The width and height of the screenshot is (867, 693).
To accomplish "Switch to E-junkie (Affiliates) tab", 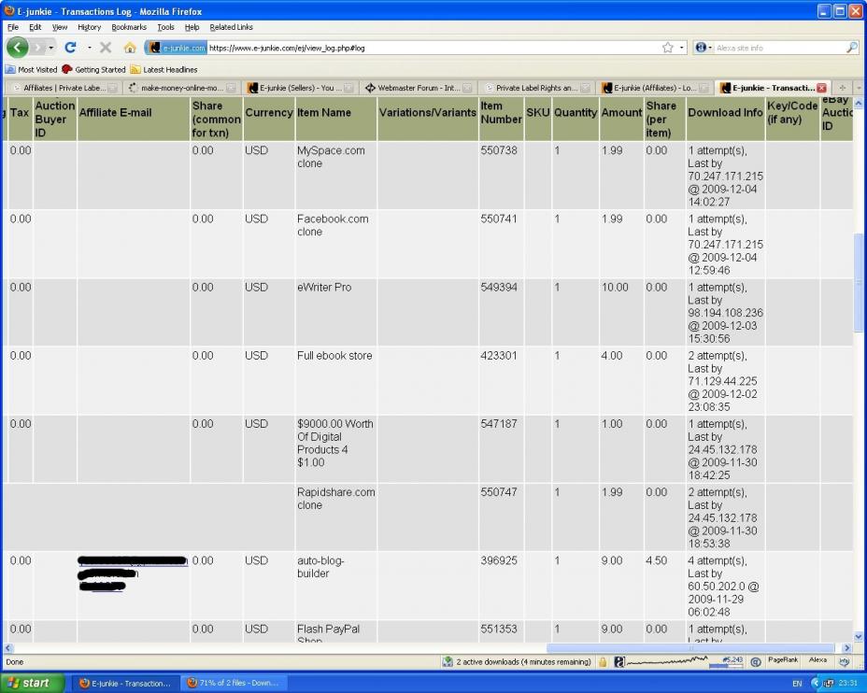I will (655, 88).
